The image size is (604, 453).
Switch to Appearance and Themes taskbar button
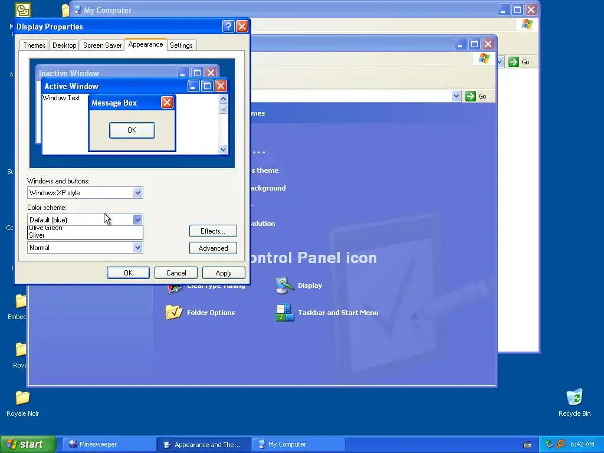pos(203,445)
